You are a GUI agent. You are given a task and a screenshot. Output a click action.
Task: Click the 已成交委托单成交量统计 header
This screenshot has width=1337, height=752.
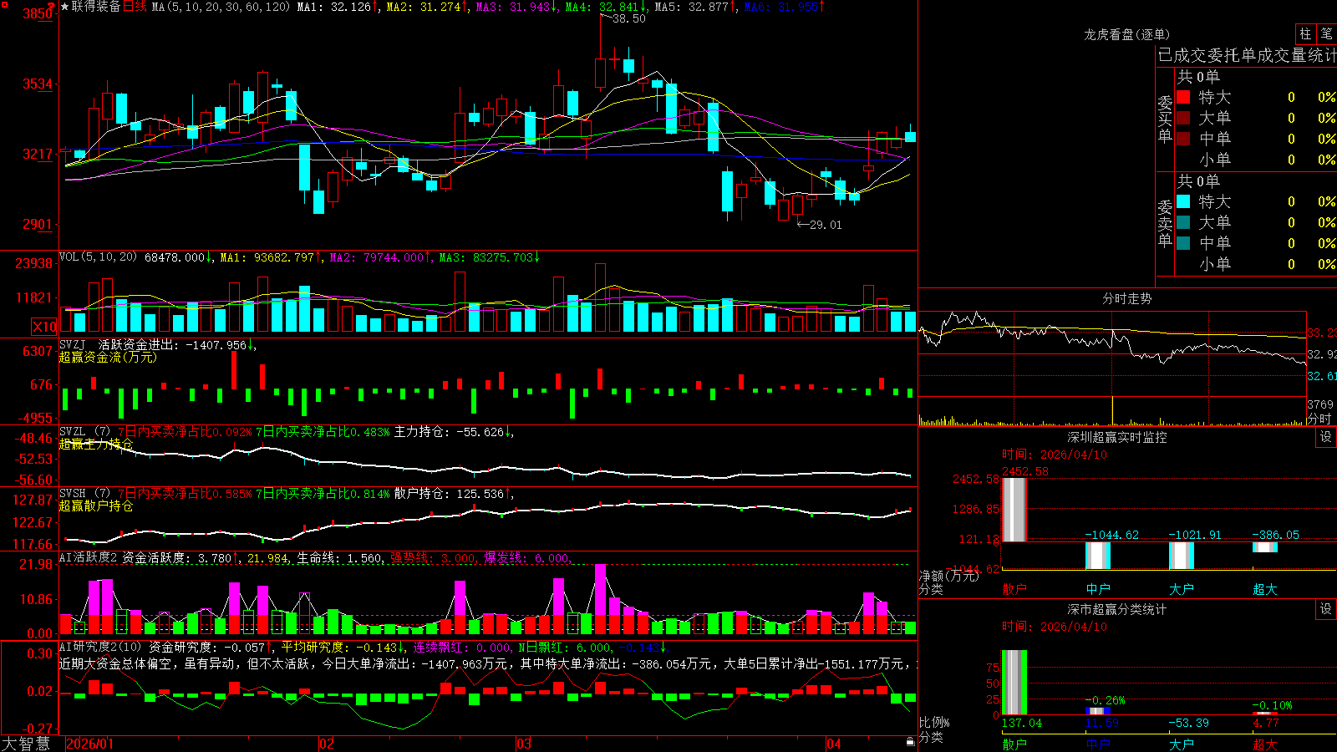[1247, 55]
